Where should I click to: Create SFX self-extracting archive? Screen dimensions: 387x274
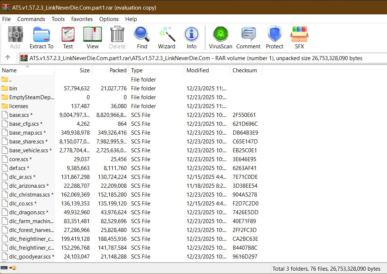coord(299,38)
